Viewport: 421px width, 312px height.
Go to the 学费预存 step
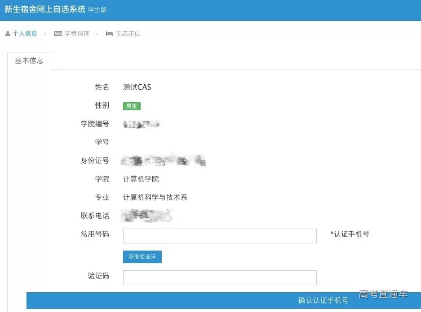77,34
